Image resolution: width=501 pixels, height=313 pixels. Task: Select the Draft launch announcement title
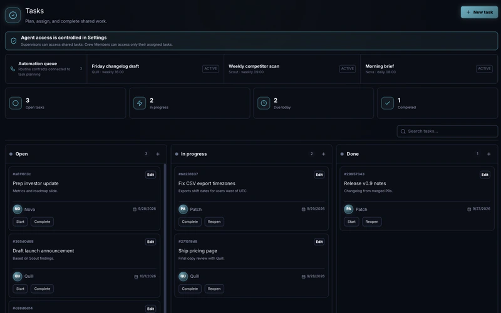43,251
